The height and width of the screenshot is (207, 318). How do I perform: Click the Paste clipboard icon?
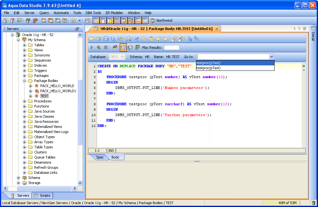pyautogui.click(x=151, y=39)
